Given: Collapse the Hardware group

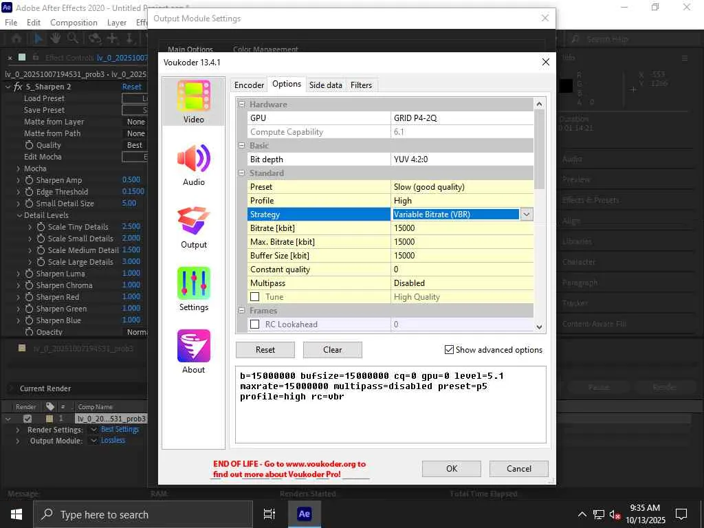Looking at the screenshot, I should click(241, 104).
